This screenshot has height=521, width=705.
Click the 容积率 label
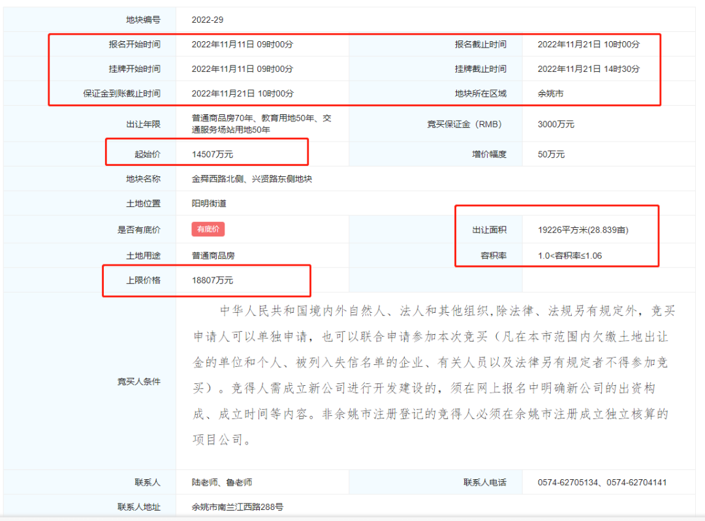[x=493, y=255]
